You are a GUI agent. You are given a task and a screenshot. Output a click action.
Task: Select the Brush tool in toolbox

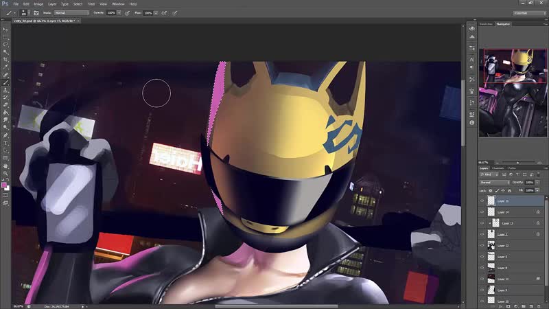[5, 82]
